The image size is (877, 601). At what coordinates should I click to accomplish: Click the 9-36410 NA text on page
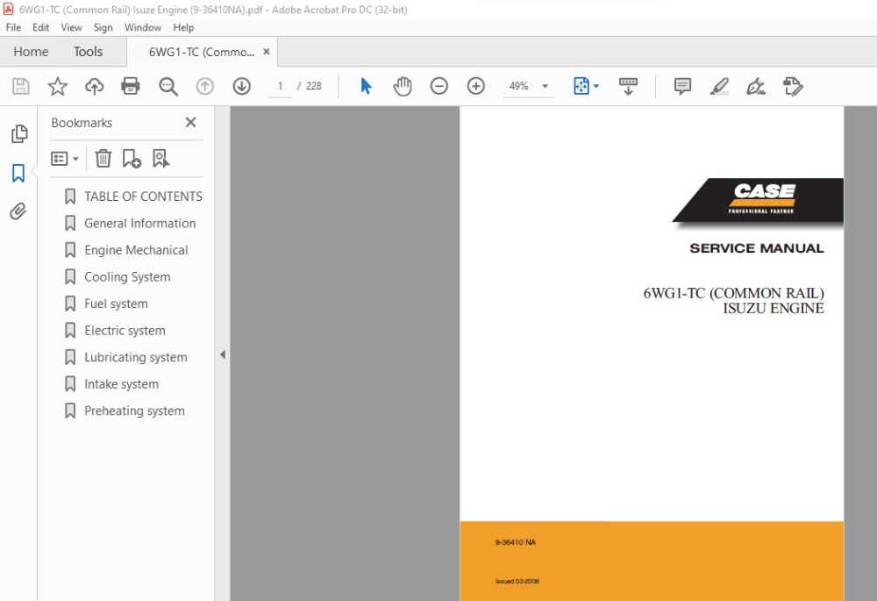pyautogui.click(x=515, y=542)
